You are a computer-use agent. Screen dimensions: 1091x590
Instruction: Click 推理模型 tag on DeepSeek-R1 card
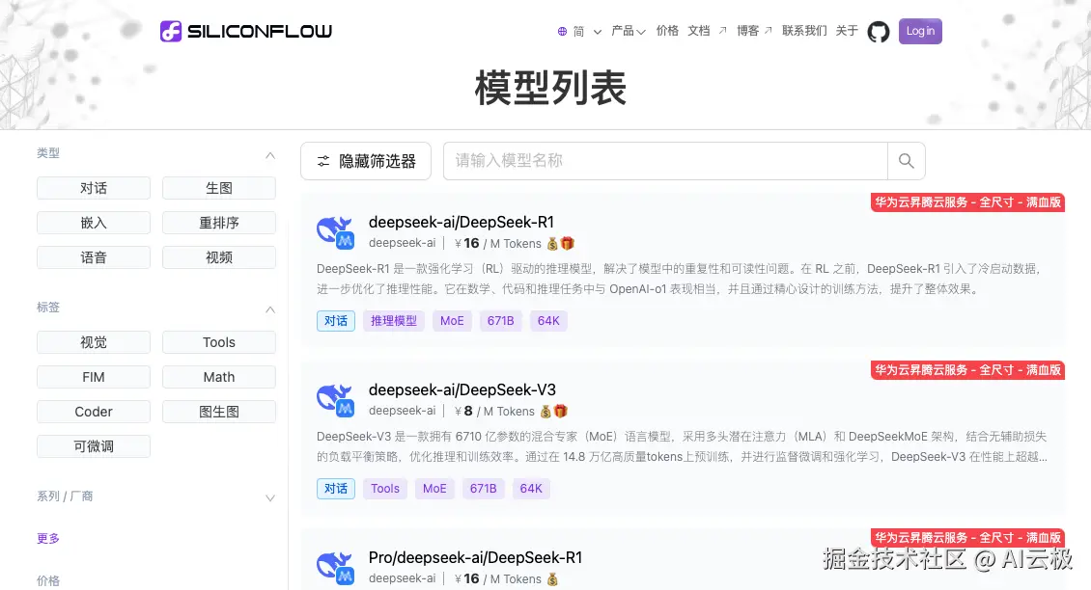point(394,321)
